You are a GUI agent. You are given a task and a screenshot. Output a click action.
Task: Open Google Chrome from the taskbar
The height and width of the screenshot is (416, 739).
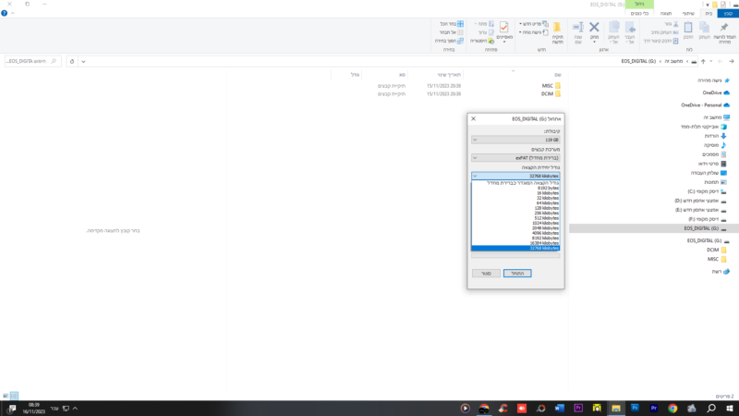click(x=672, y=408)
